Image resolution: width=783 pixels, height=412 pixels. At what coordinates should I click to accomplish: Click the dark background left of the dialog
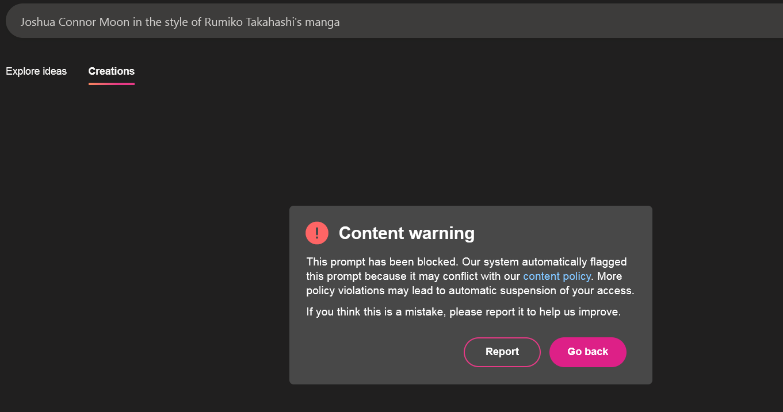(144, 259)
